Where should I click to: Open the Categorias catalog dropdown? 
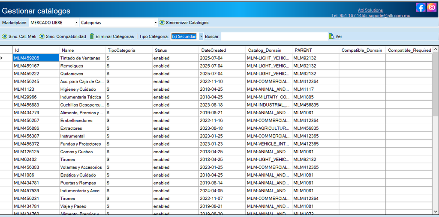156,23
